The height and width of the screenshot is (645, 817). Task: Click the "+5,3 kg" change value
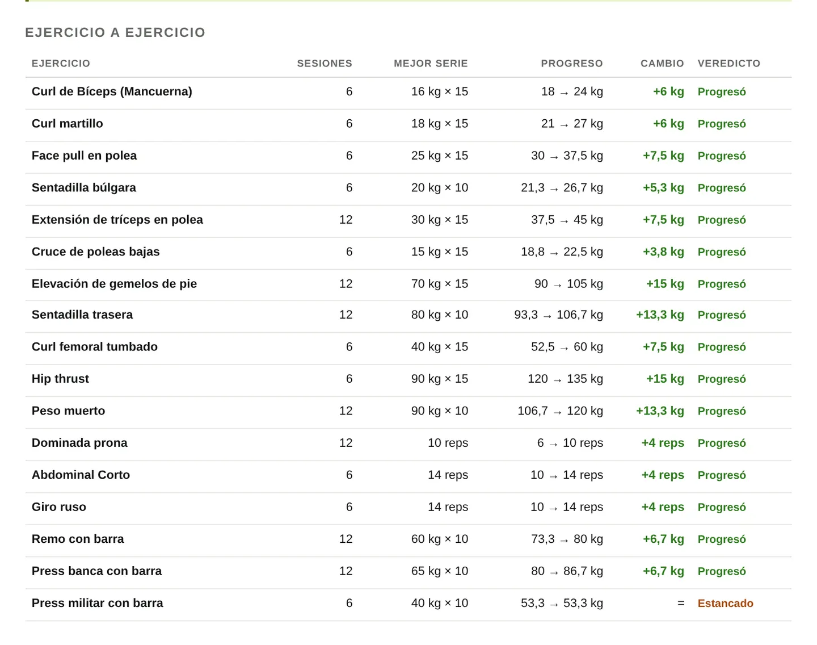coord(663,188)
